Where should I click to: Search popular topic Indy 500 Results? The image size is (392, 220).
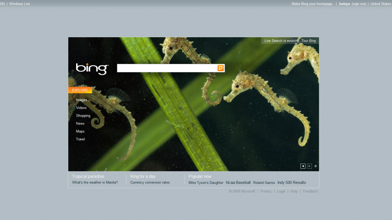point(291,183)
